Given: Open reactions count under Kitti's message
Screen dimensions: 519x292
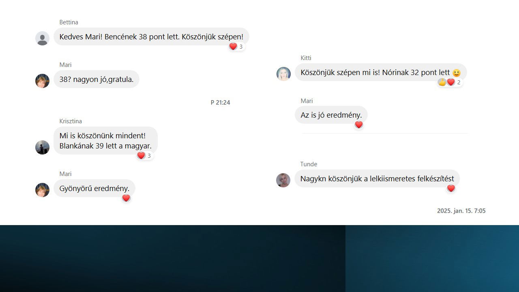Looking at the screenshot, I should point(450,82).
